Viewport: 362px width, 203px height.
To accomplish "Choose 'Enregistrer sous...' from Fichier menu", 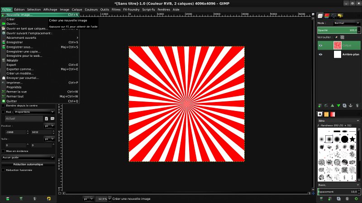I will click(x=40, y=47).
